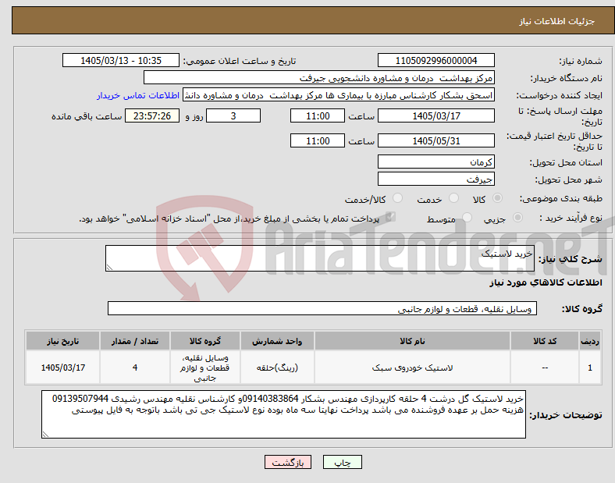The image size is (615, 483).
Task: Click the buyer notes textarea
Action: [283, 414]
